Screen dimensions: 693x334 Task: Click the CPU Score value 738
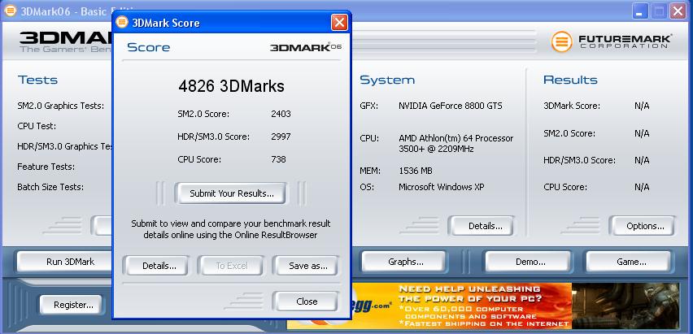278,159
